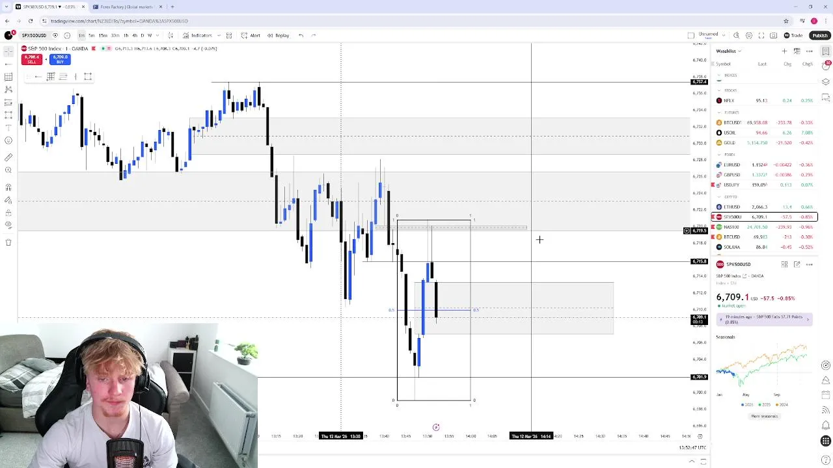Select the 15m timeframe
Screen dimensions: 833x468
coord(103,35)
